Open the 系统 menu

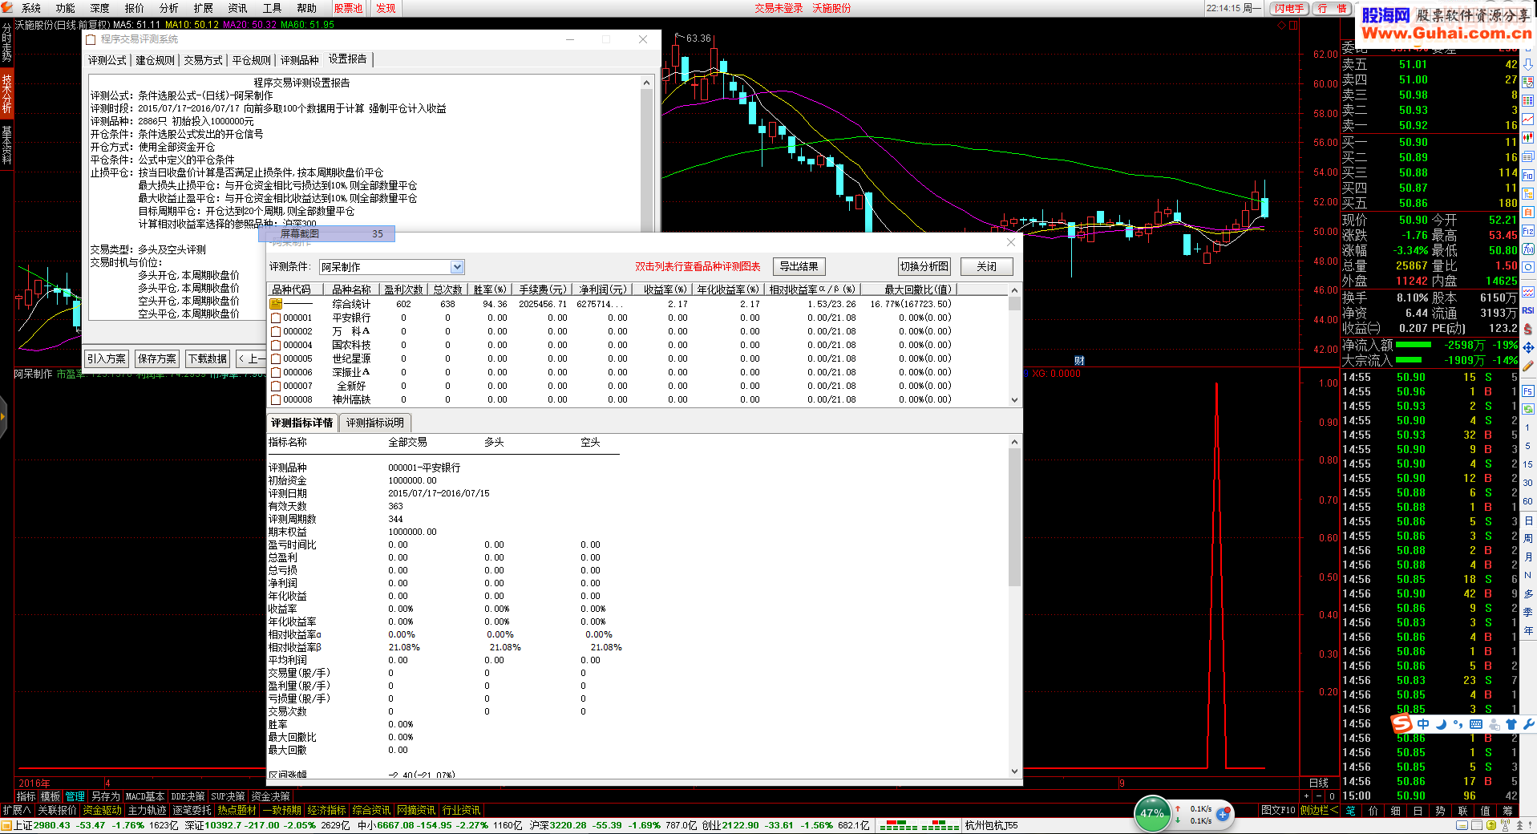pos(31,8)
